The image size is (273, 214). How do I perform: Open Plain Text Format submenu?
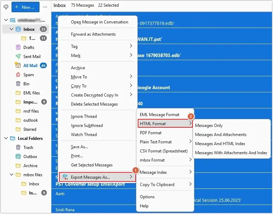(165, 142)
